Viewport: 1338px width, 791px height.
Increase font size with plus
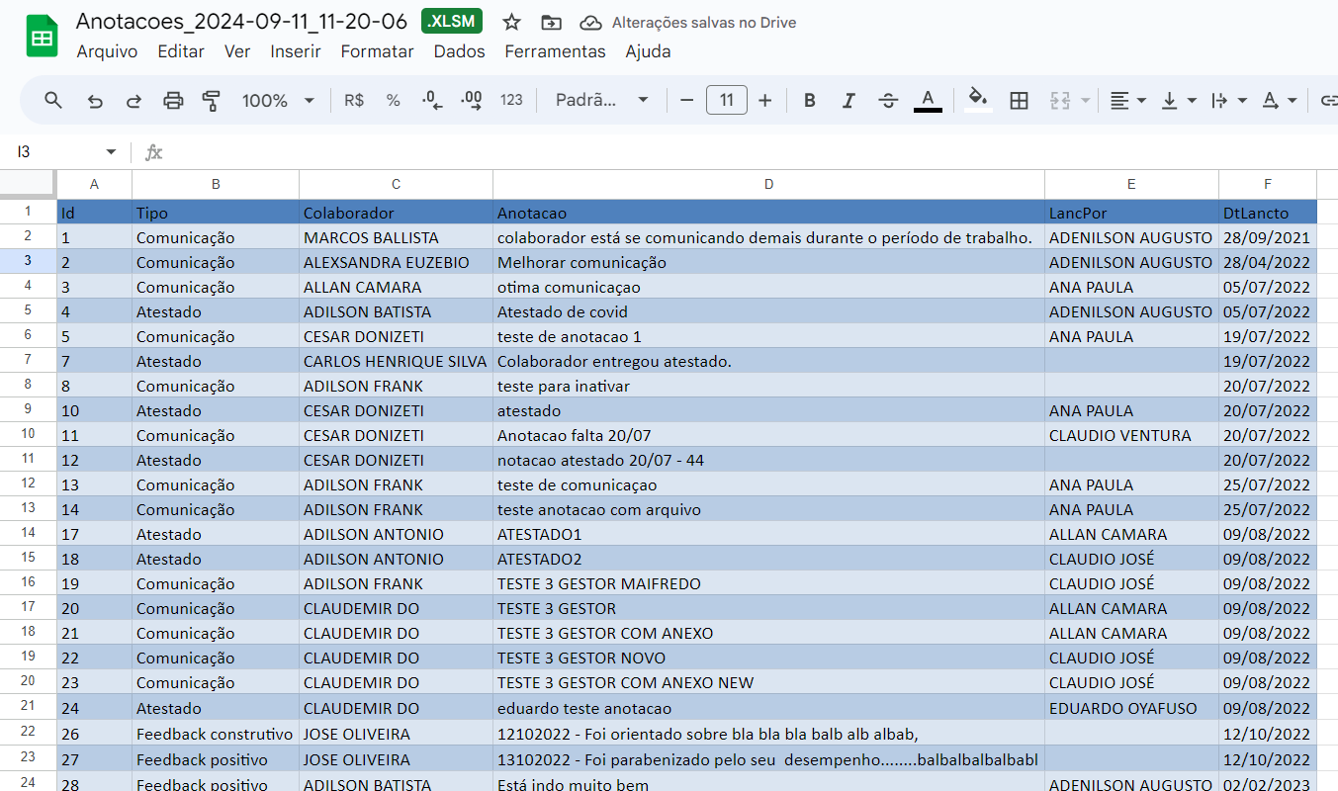[764, 100]
